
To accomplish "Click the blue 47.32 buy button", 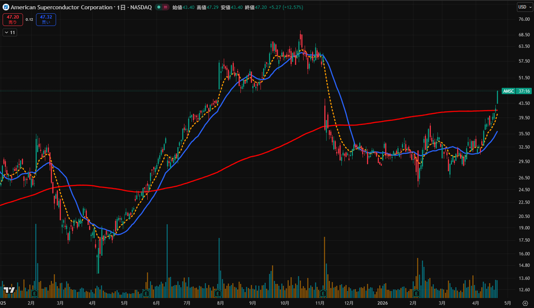I will tap(46, 20).
